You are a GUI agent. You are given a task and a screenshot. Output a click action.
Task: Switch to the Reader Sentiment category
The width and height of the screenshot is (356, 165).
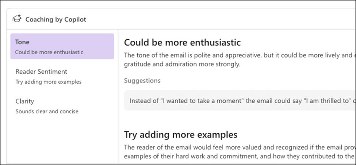click(x=62, y=76)
